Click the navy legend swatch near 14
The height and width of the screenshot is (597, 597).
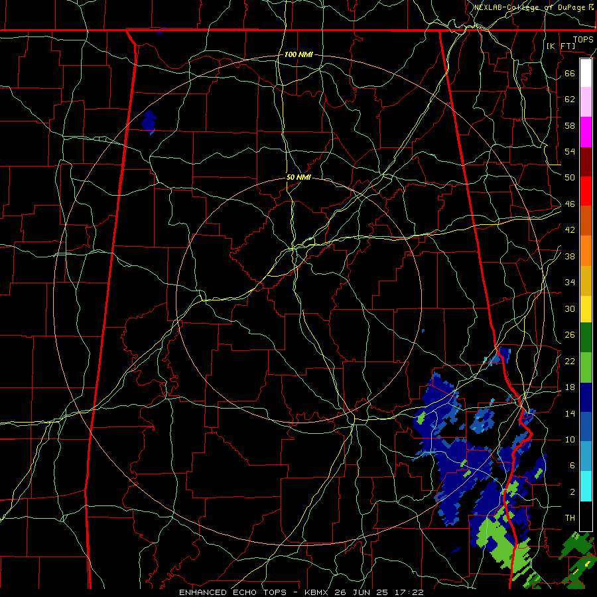pos(586,397)
